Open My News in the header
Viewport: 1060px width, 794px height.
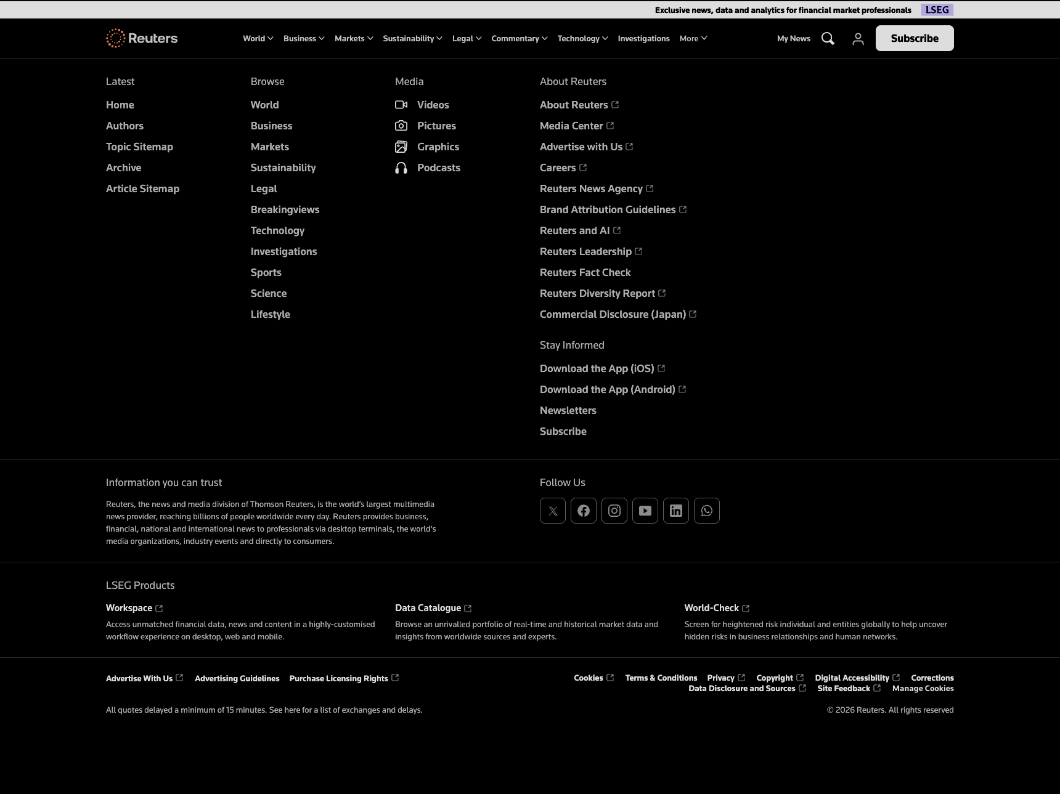794,38
